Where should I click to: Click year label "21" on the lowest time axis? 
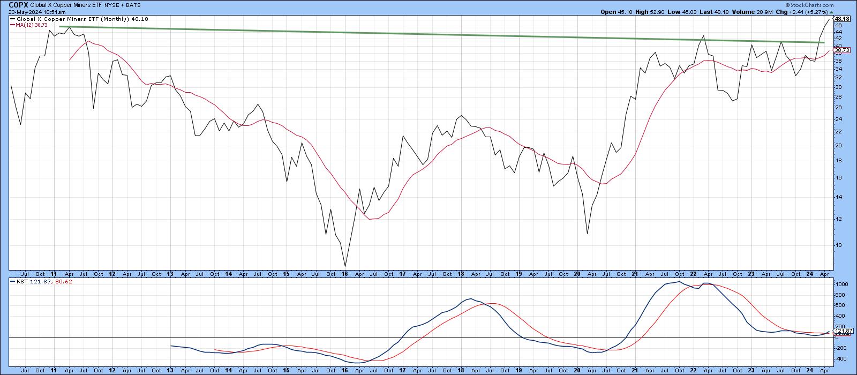(x=635, y=370)
